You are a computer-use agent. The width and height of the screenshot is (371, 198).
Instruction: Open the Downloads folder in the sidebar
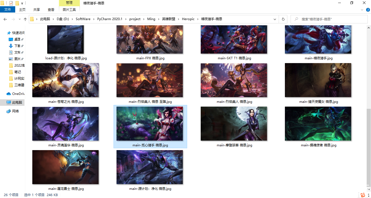tap(16, 46)
